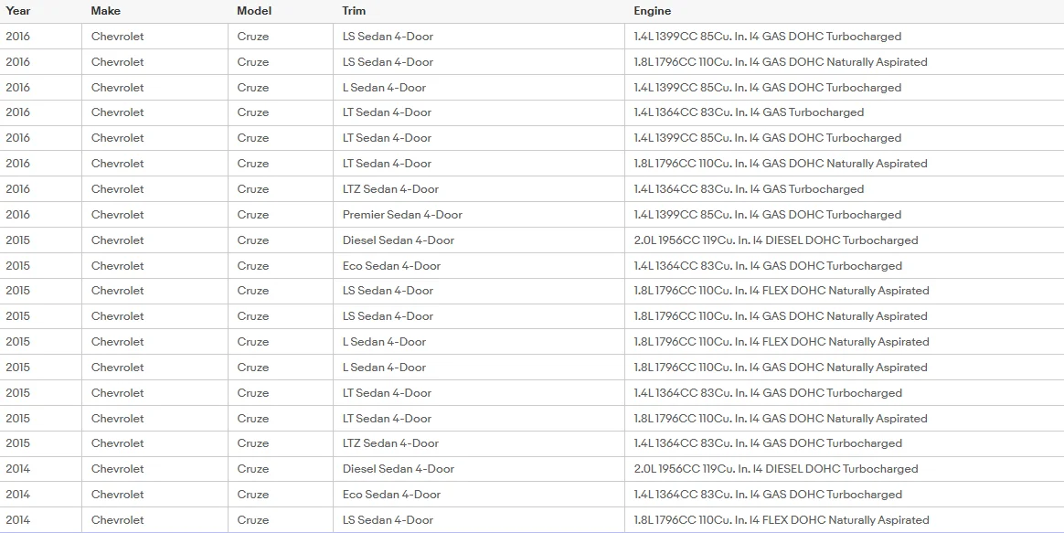Select the 1.4L engine in the 2014 Eco row
Screen dimensions: 1064x533
[x=768, y=495]
